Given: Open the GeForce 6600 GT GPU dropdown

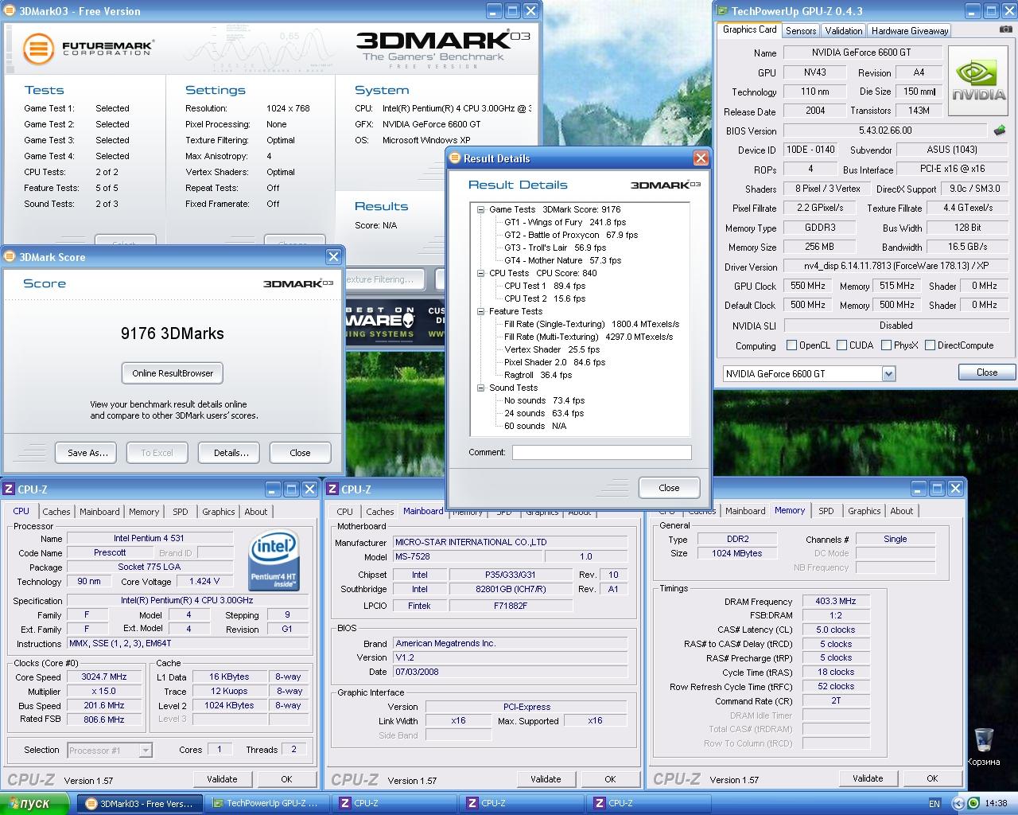Looking at the screenshot, I should pyautogui.click(x=888, y=374).
